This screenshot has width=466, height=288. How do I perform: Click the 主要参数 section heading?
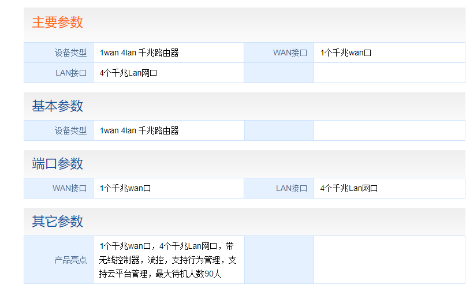57,23
